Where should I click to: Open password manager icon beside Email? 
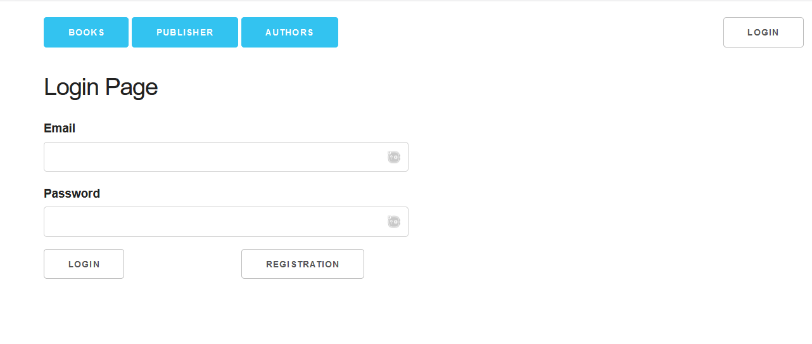pyautogui.click(x=394, y=157)
